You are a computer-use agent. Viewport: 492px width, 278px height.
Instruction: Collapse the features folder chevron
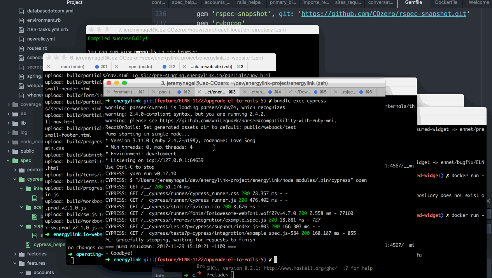coord(15,263)
